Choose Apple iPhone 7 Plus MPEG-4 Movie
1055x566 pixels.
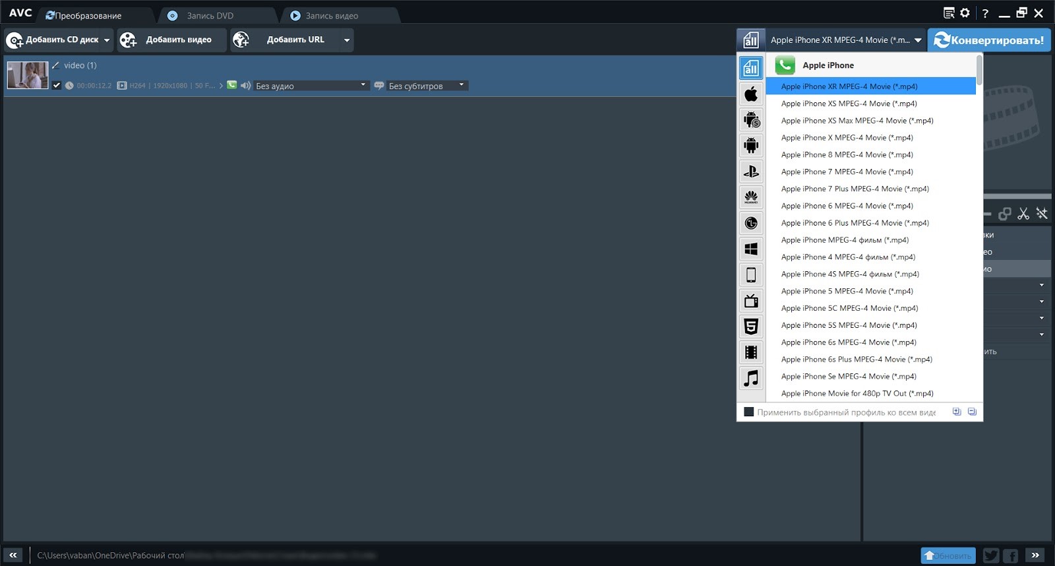pyautogui.click(x=870, y=189)
